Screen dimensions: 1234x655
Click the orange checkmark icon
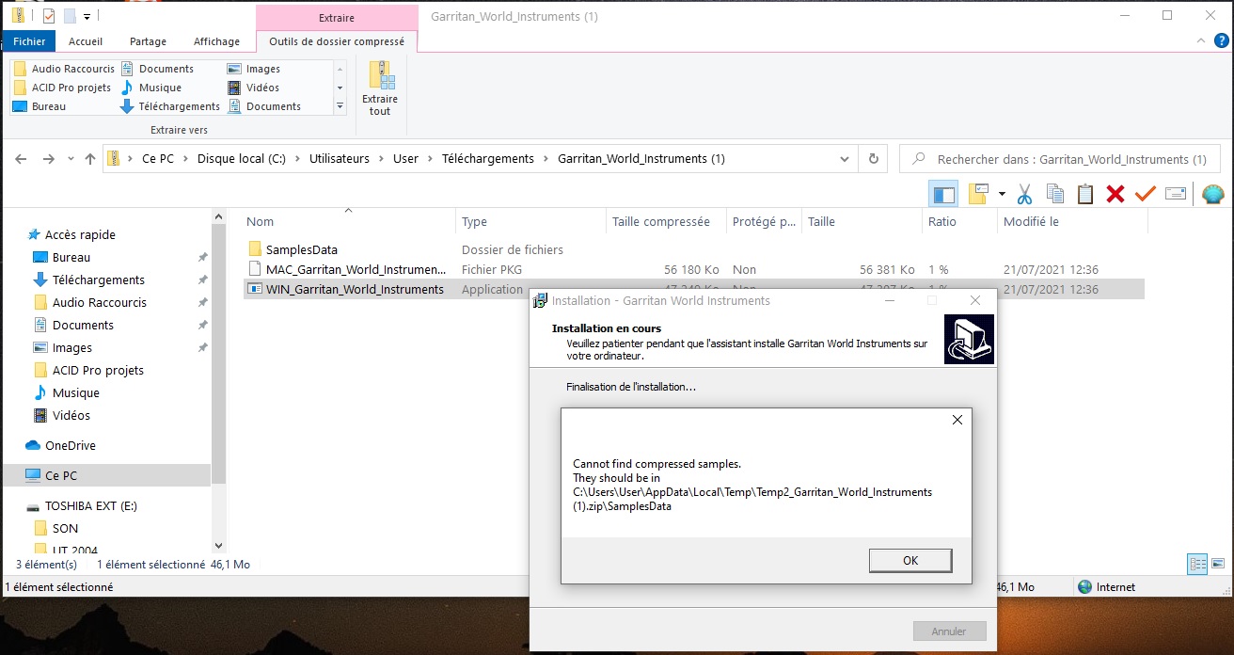click(1145, 194)
